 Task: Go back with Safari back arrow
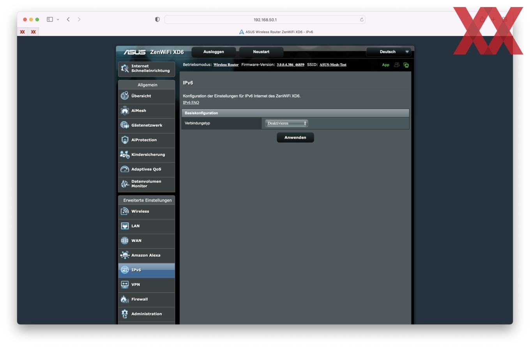(x=68, y=19)
